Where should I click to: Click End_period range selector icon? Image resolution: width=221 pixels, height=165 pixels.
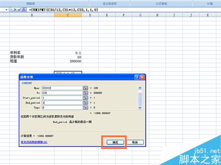tap(85, 103)
